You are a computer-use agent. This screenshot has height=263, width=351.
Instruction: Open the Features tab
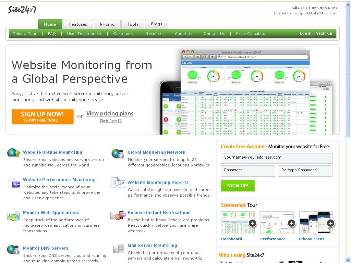pos(78,24)
